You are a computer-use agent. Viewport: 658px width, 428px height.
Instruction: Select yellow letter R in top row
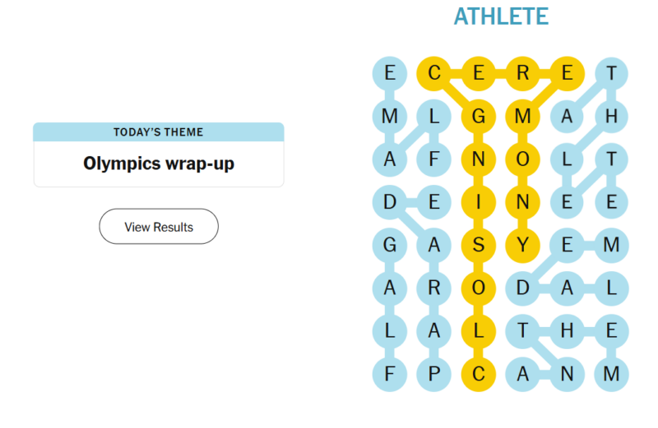point(522,74)
